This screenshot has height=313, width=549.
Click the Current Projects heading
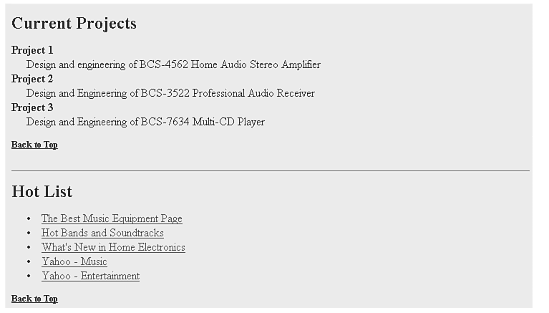74,24
